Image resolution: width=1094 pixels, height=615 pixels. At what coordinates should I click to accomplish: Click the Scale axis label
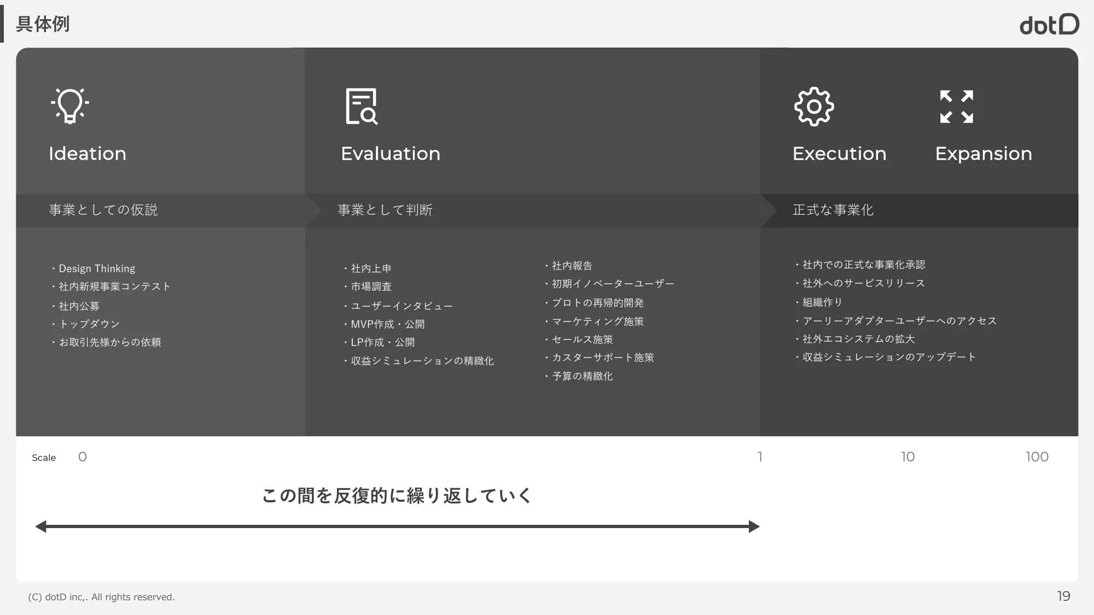click(x=44, y=458)
